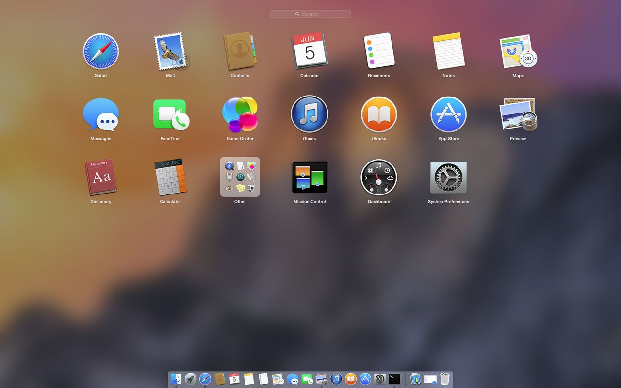Launch Maps from the Launchpad grid
Image resolution: width=621 pixels, height=388 pixels.
518,51
